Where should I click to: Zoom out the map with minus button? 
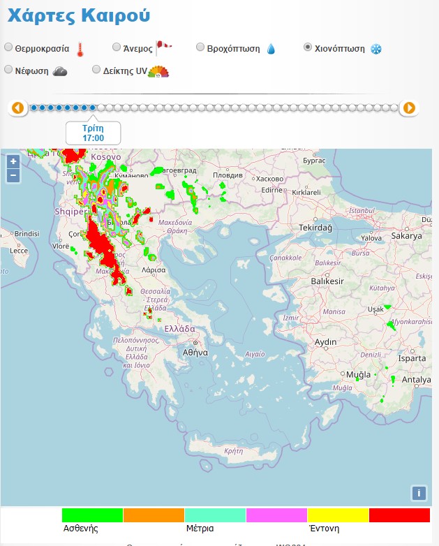coord(13,175)
